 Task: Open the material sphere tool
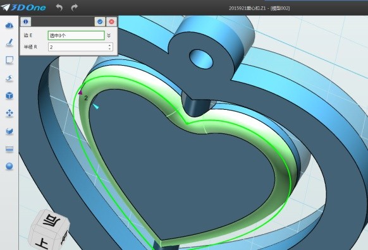click(9, 166)
